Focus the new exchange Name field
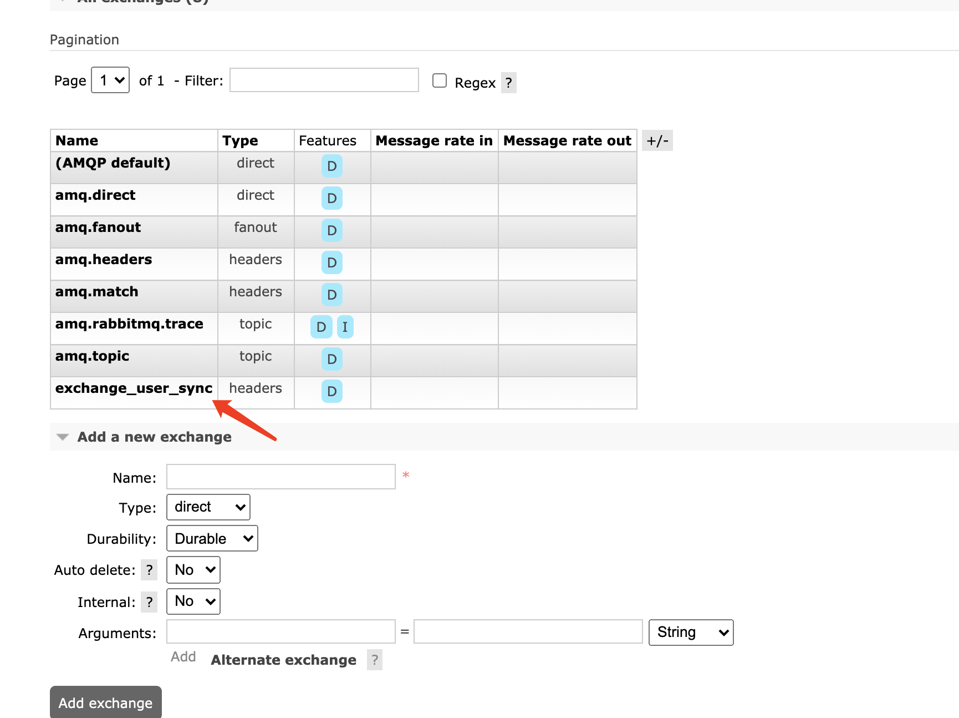 coord(281,477)
